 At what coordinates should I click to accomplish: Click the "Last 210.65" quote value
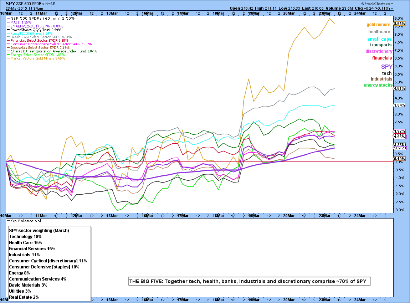pyautogui.click(x=313, y=8)
